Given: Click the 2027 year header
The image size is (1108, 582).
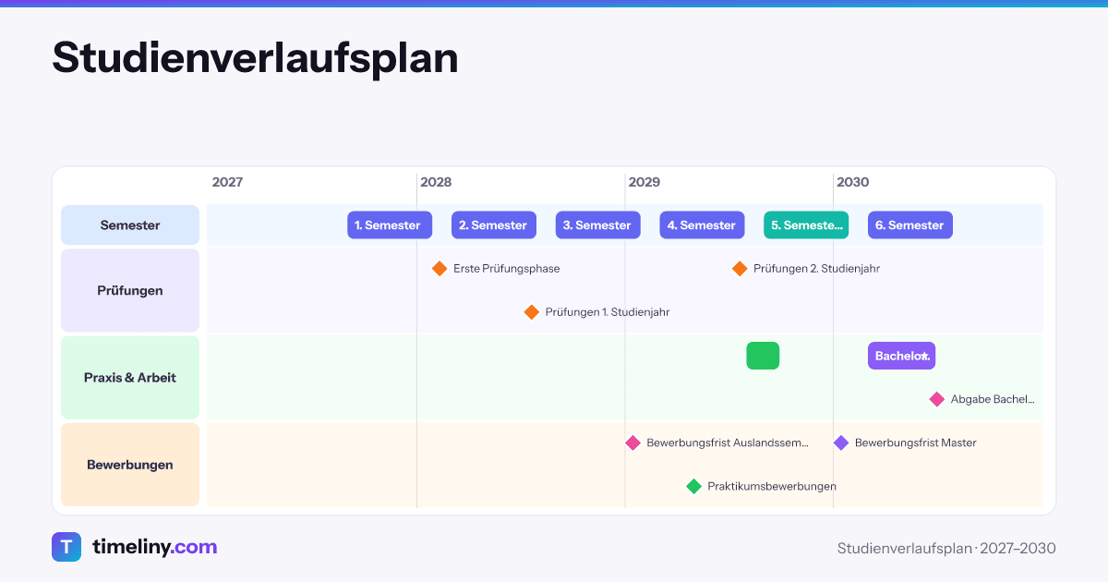Looking at the screenshot, I should click(x=227, y=182).
